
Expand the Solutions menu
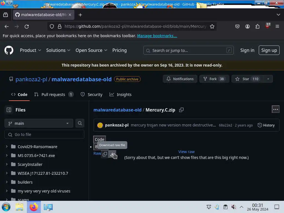(58, 50)
